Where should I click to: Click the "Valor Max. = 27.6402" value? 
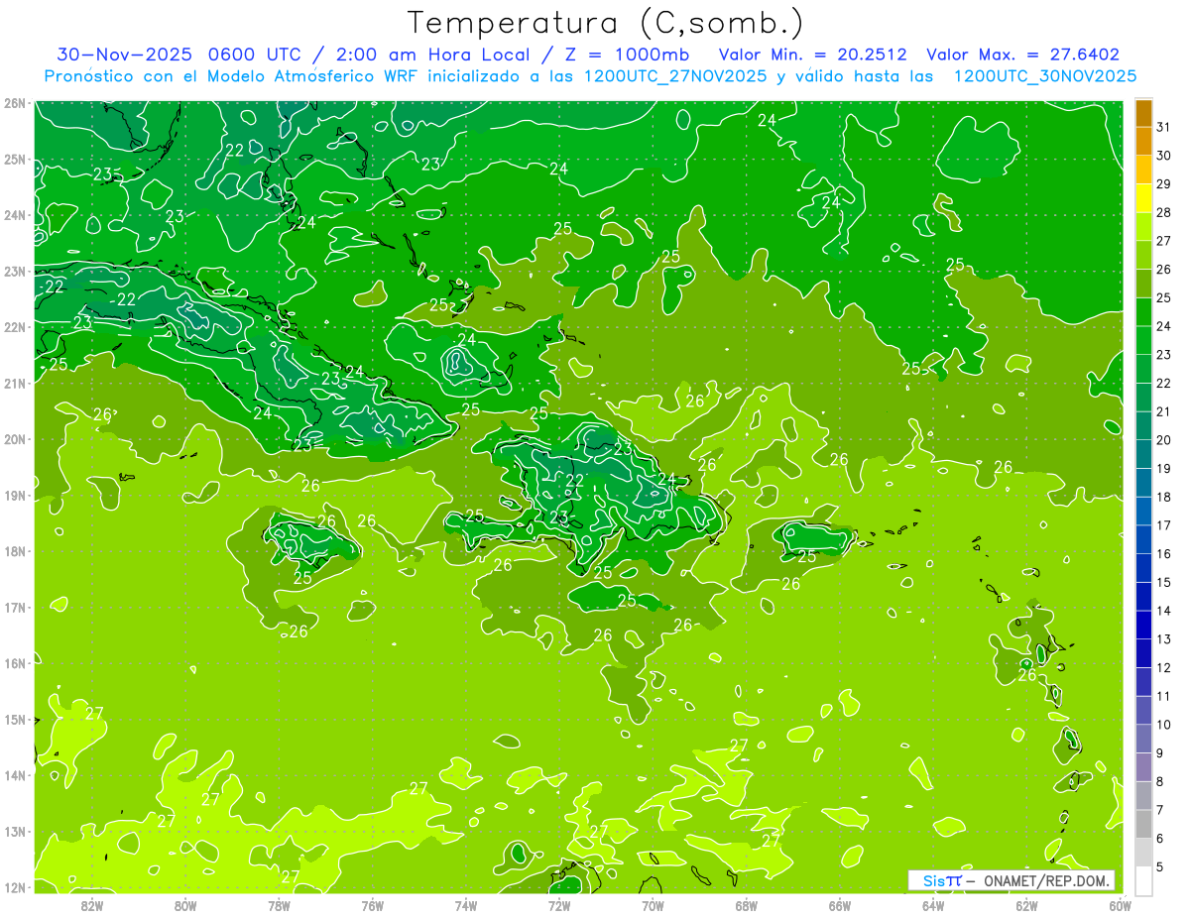[x=1023, y=55]
